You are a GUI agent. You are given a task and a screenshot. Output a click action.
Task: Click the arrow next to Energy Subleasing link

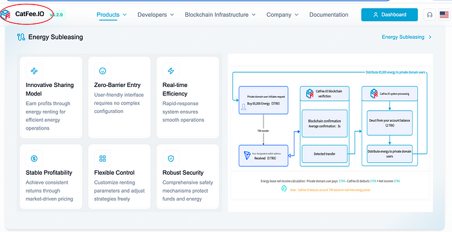430,37
